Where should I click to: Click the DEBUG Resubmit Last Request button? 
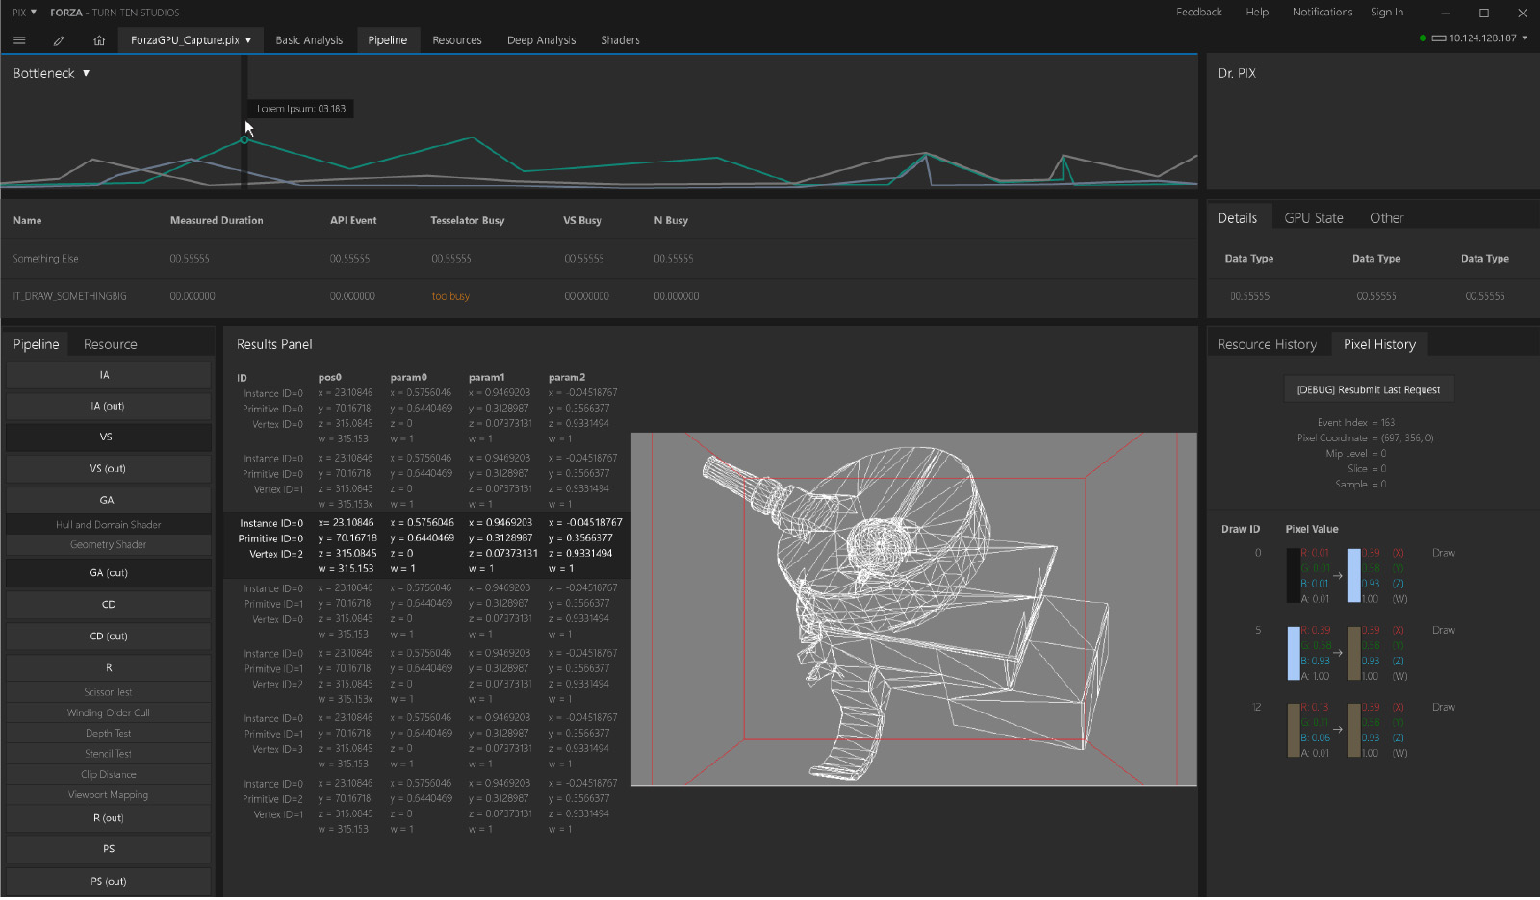(x=1369, y=388)
